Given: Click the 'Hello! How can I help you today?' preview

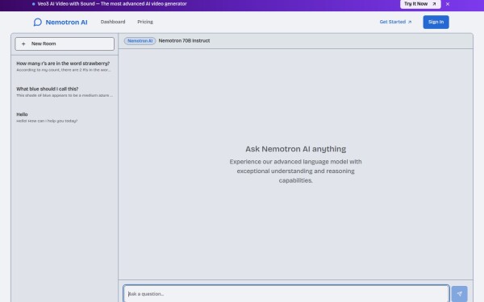Looking at the screenshot, I should (47, 121).
